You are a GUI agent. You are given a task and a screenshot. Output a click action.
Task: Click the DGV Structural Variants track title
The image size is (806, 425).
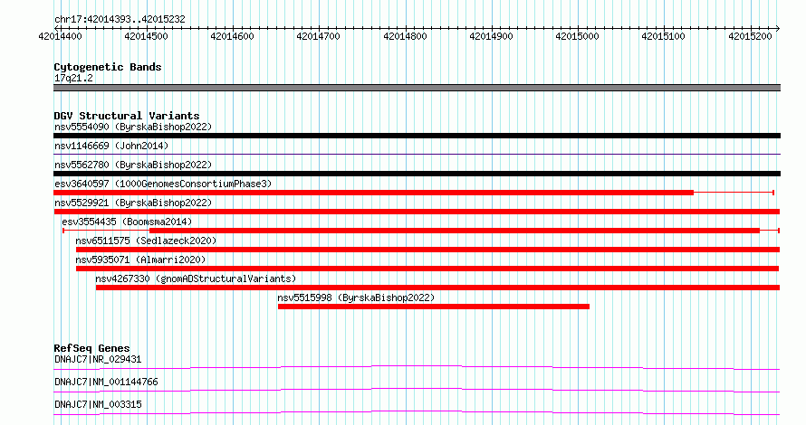(x=127, y=116)
